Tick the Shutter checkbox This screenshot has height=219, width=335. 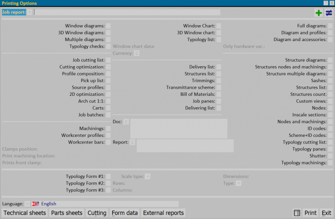coord(330,156)
